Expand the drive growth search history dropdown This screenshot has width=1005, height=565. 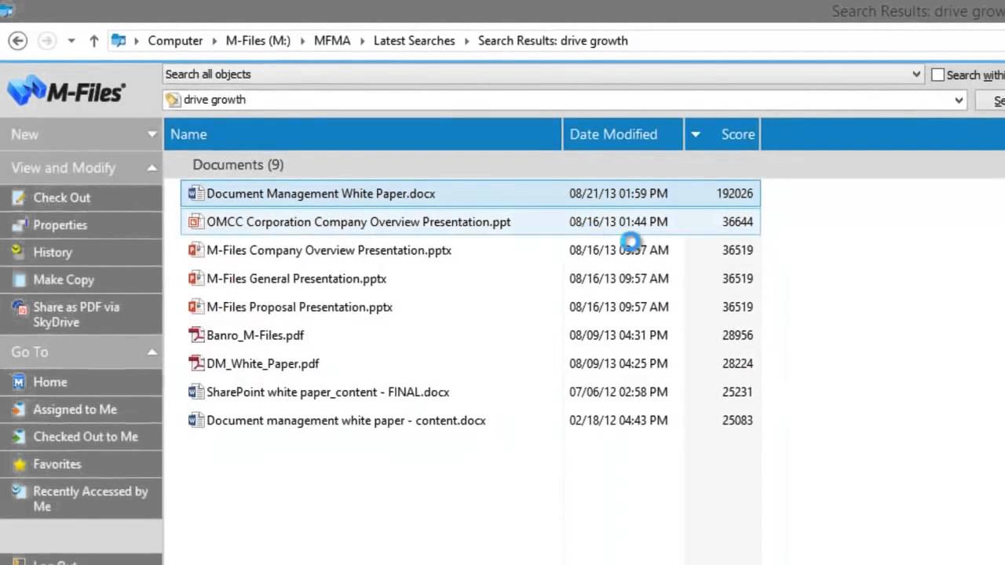[959, 100]
